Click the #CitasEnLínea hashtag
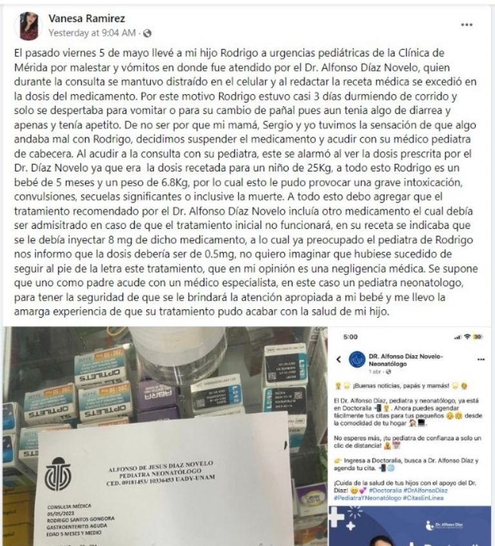The width and height of the screenshot is (495, 546). (423, 498)
